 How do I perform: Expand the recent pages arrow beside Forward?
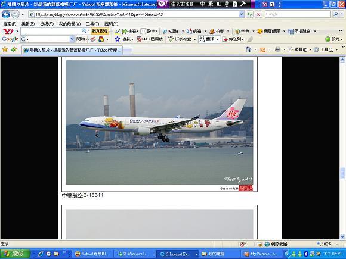pyautogui.click(x=23, y=14)
